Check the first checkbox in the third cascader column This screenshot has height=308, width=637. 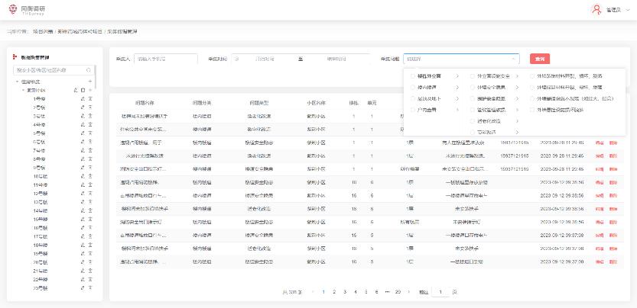click(531, 76)
